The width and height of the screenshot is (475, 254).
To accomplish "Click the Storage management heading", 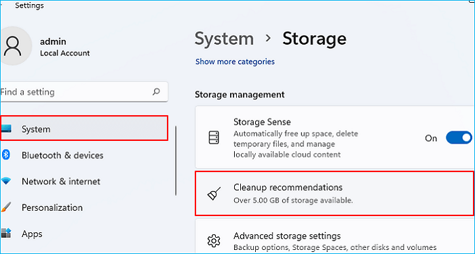I will tap(240, 95).
